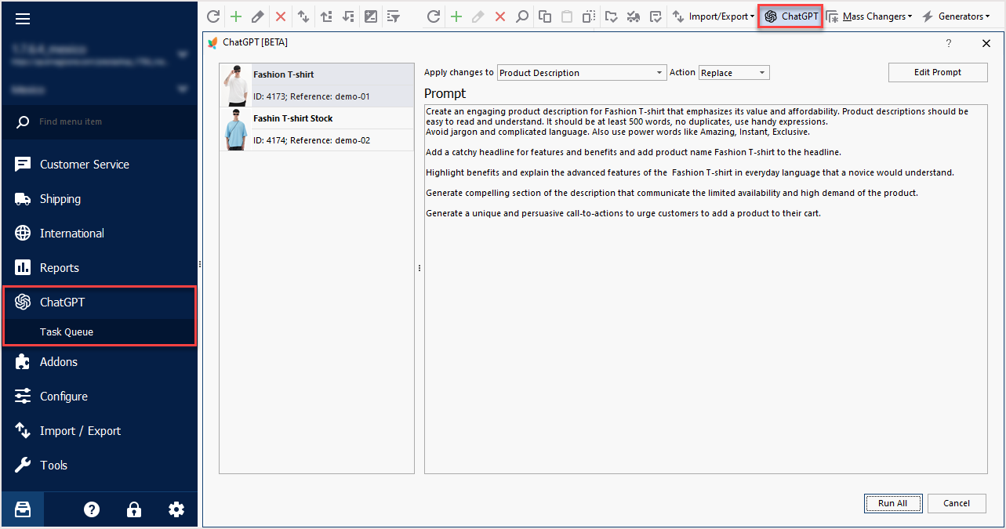
Task: Click the Find menu item search field
Action: (99, 121)
